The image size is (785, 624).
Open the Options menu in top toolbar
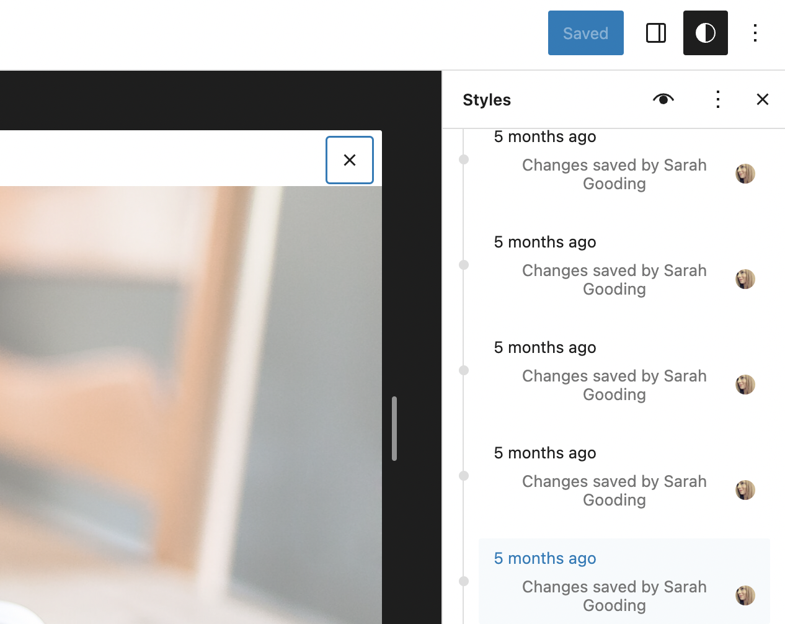click(755, 33)
